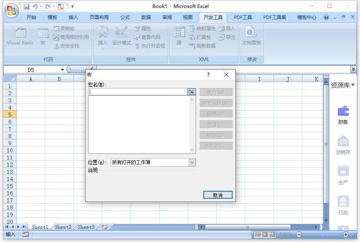This screenshot has height=242, width=360.
Task: Open the 开始 Home tab
Action: pos(31,17)
